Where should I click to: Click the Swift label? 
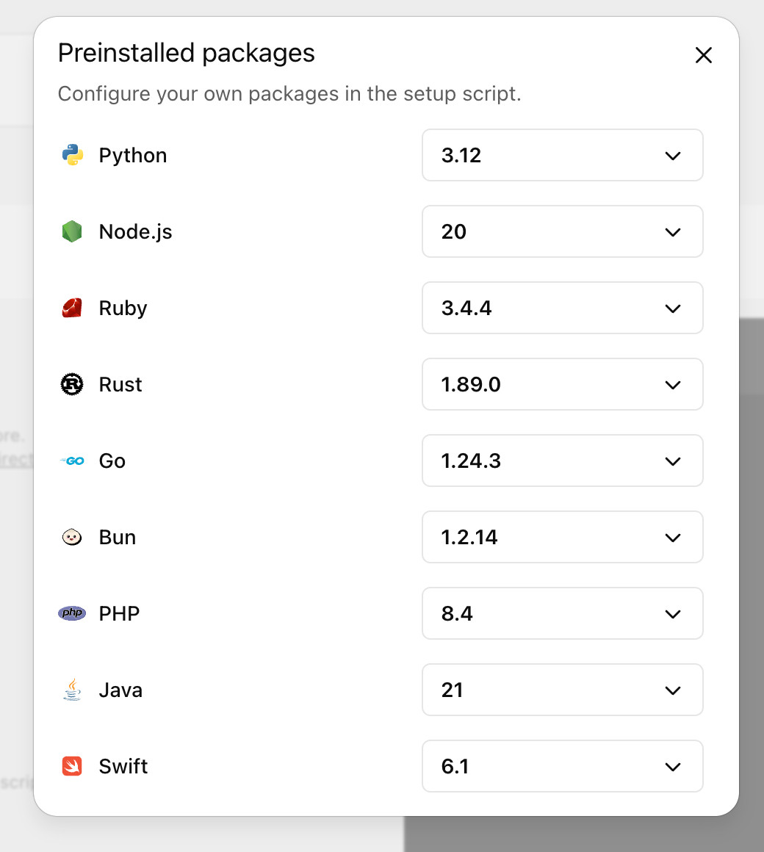tap(123, 766)
